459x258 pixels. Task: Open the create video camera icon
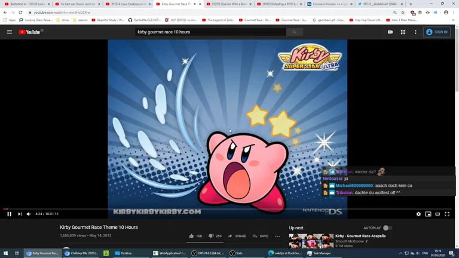(390, 32)
